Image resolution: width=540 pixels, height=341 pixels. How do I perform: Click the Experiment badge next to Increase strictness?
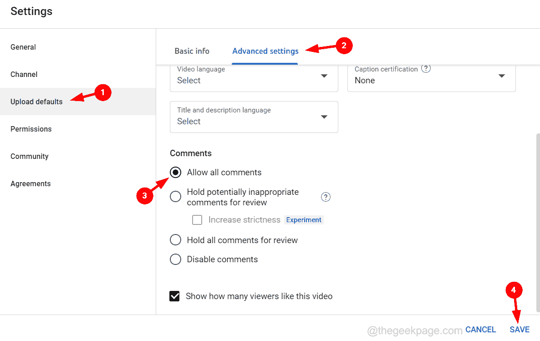[x=303, y=219]
